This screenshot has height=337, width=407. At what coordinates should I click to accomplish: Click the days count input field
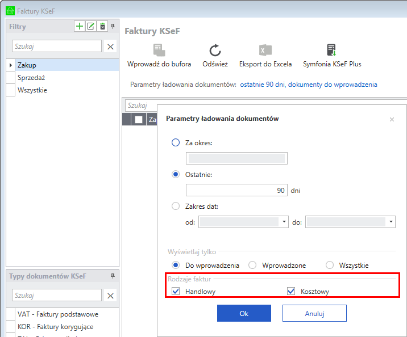coord(236,190)
